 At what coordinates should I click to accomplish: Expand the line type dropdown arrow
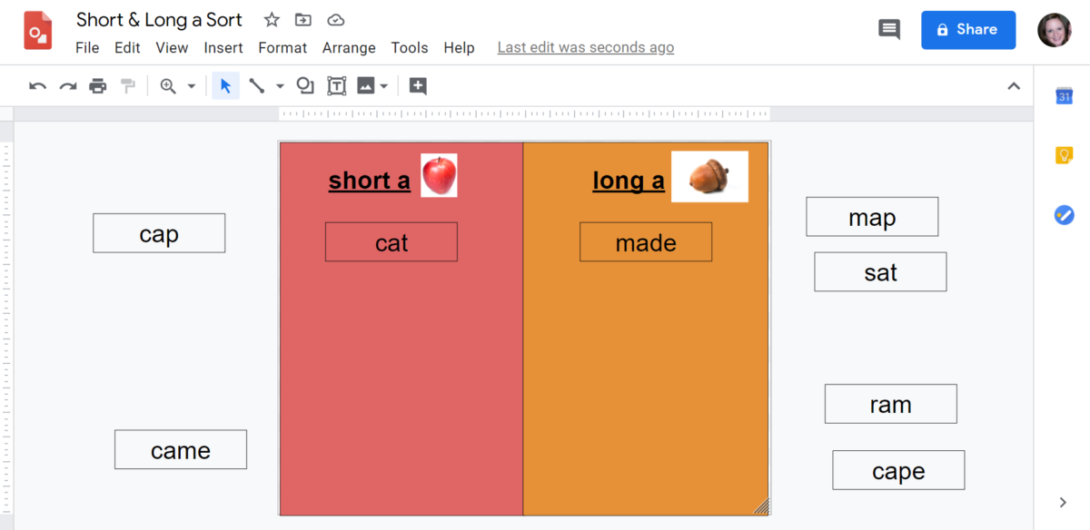(280, 87)
